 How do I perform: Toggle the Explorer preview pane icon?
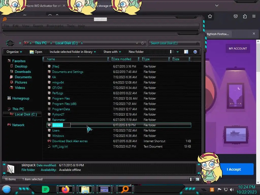186,52
